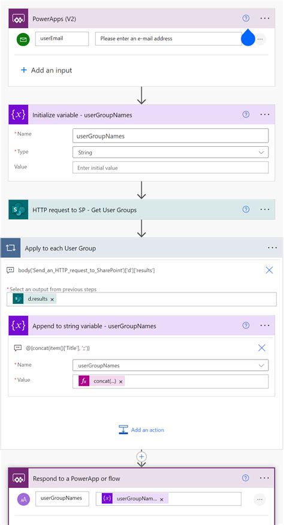The image size is (284, 525).
Task: Click the Apply to each loop icon
Action: click(x=10, y=248)
